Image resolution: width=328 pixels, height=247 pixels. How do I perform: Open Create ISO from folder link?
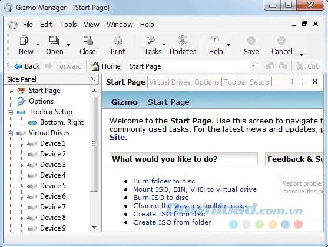click(x=173, y=222)
